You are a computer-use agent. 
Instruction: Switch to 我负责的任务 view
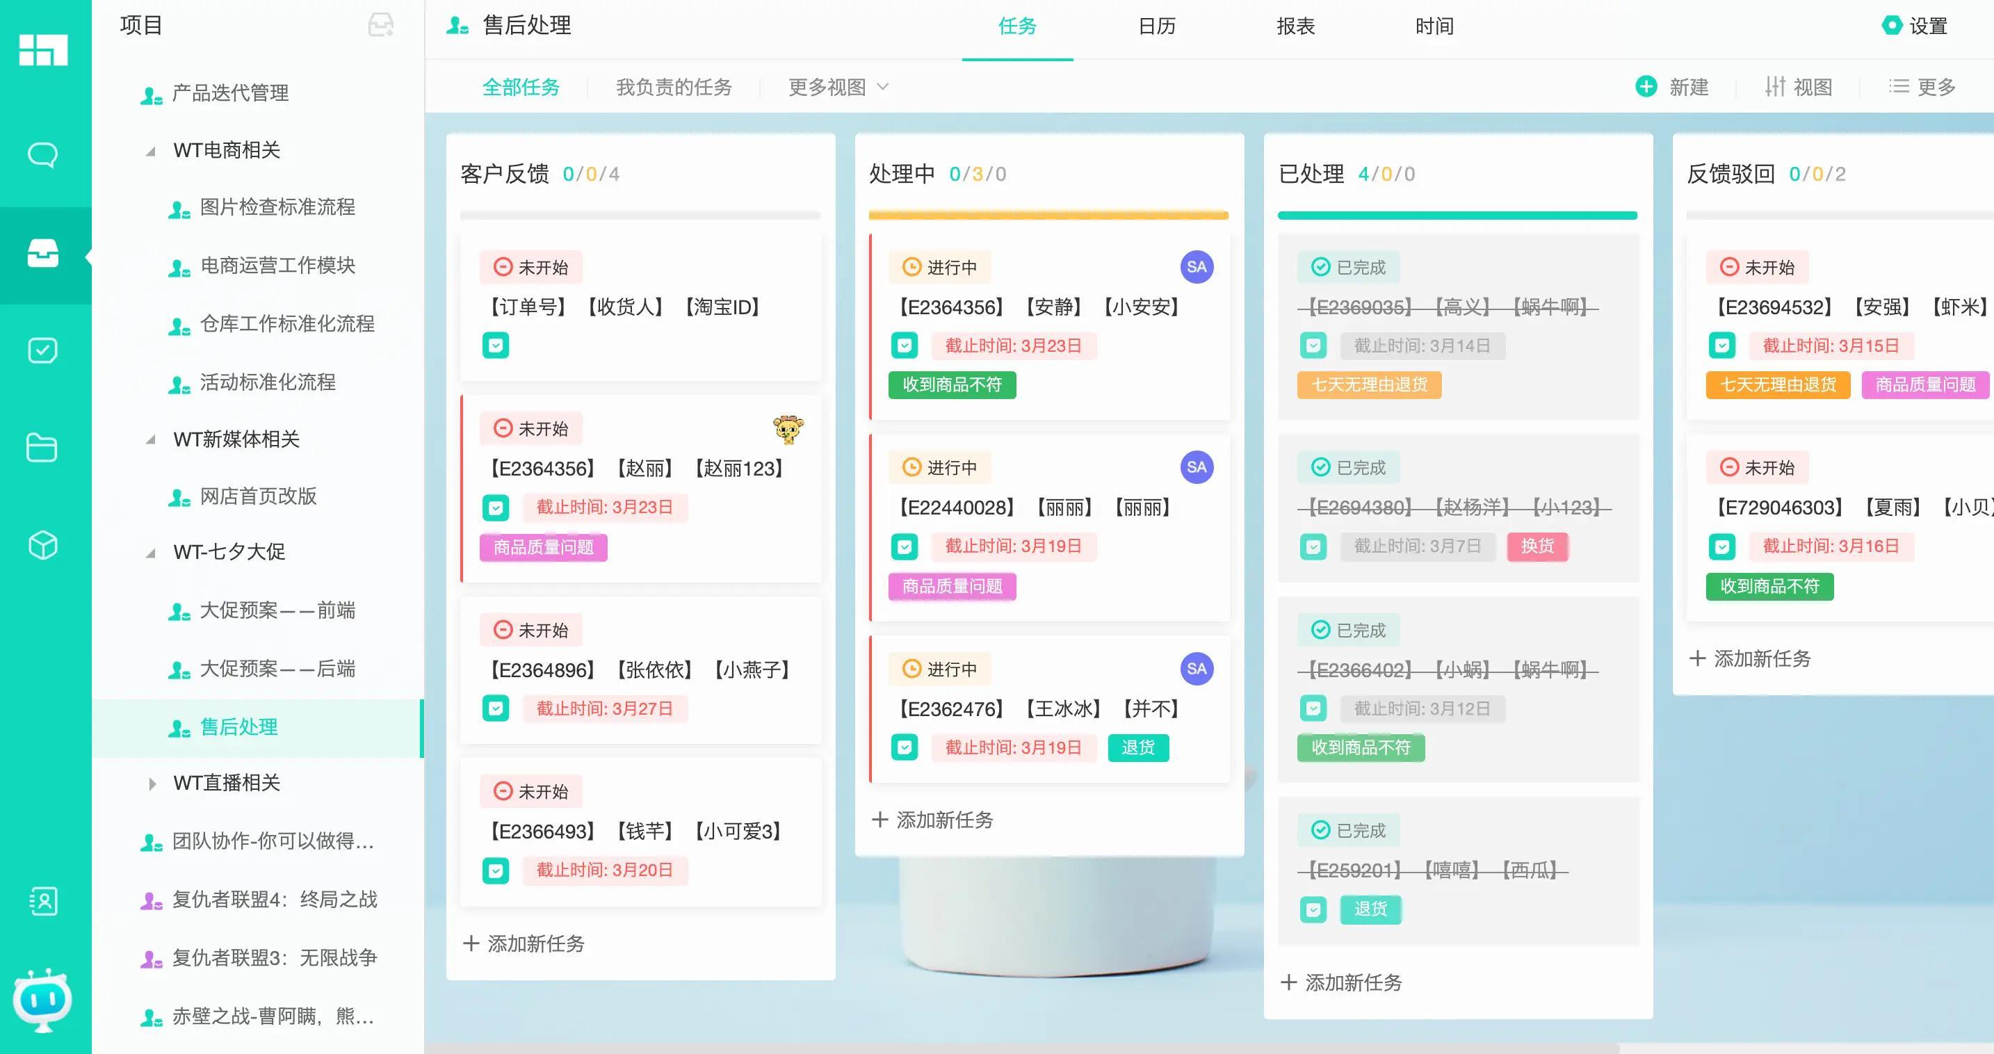tap(674, 88)
